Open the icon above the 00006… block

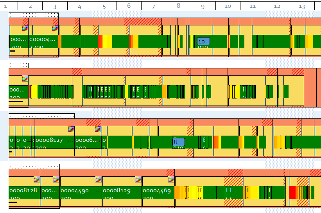pos(98,129)
